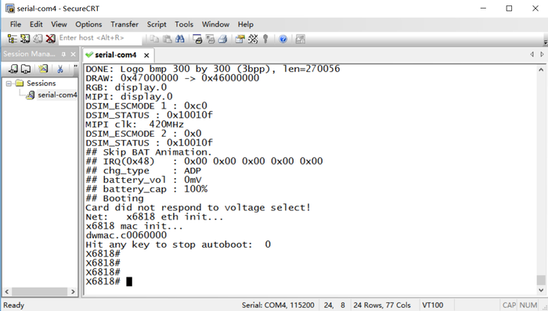Click the terminal cursor block at prompt

(x=129, y=281)
